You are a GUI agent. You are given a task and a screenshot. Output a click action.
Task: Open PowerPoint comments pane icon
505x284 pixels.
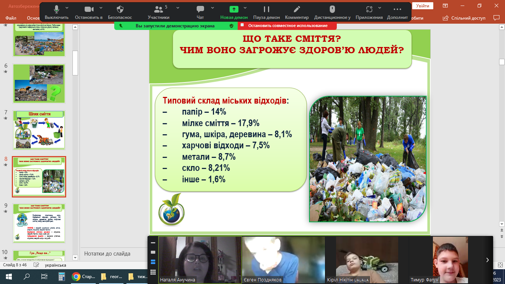point(496,18)
